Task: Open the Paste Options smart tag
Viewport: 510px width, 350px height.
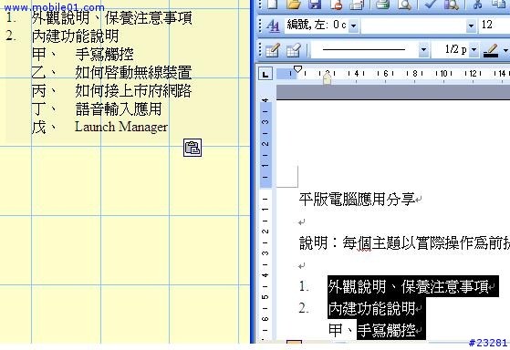Action: click(x=193, y=148)
